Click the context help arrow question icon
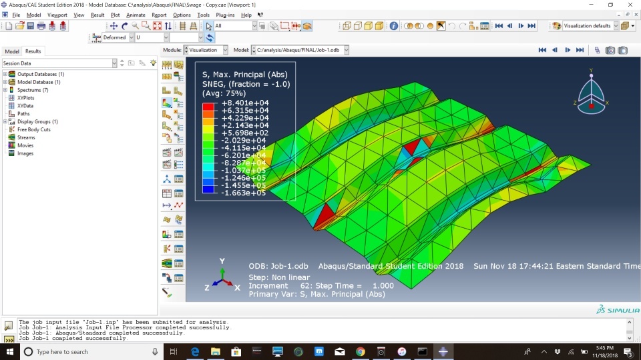Screen dimensions: 641x360 [x=260, y=15]
